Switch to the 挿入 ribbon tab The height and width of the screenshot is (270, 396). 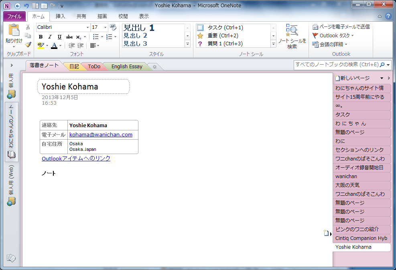(x=60, y=16)
